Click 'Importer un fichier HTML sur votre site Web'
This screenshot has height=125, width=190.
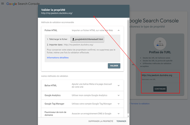tap(92, 30)
